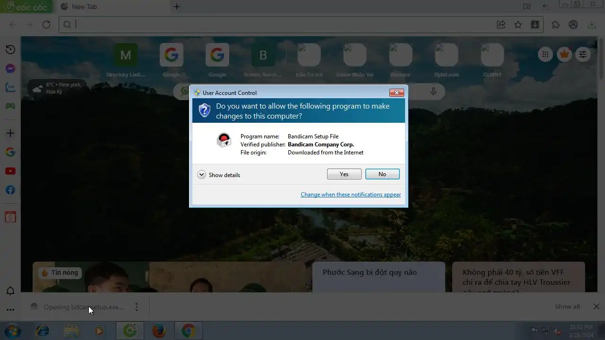Open the user profile icon
The image size is (605, 340).
point(573,25)
